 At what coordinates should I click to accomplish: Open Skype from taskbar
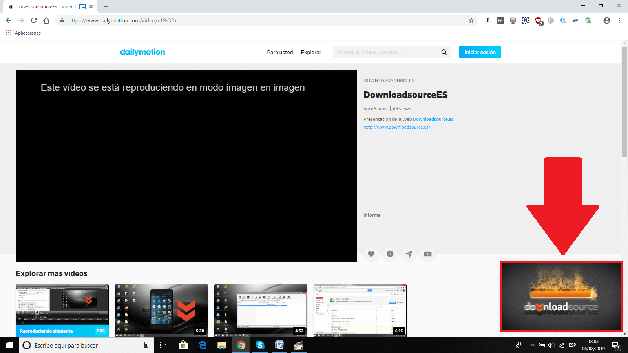click(x=260, y=345)
